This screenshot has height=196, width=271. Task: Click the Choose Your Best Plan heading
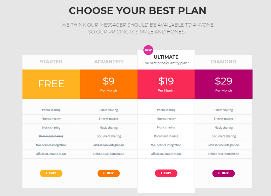point(138,11)
